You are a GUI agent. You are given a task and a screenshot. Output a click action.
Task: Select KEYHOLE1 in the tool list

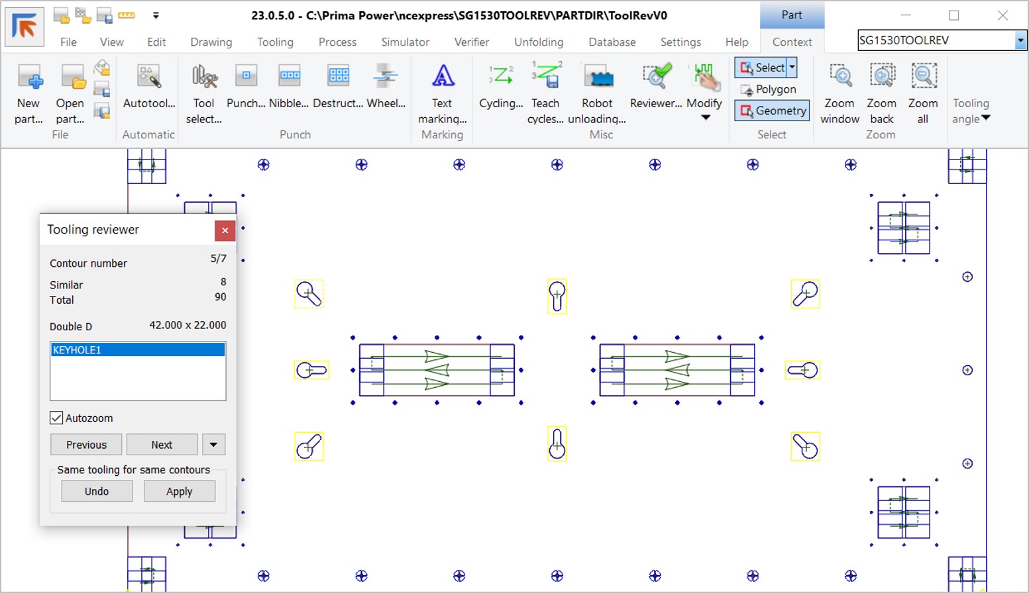pos(138,350)
